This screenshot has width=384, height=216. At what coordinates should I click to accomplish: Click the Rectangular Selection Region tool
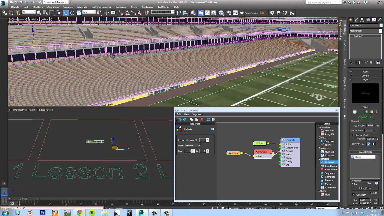click(52, 13)
